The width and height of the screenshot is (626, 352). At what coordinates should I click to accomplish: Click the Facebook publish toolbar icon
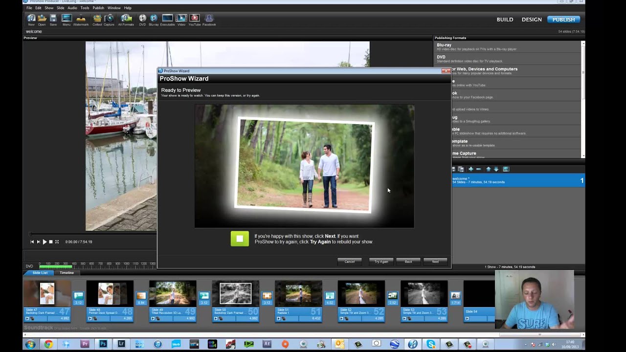[209, 19]
